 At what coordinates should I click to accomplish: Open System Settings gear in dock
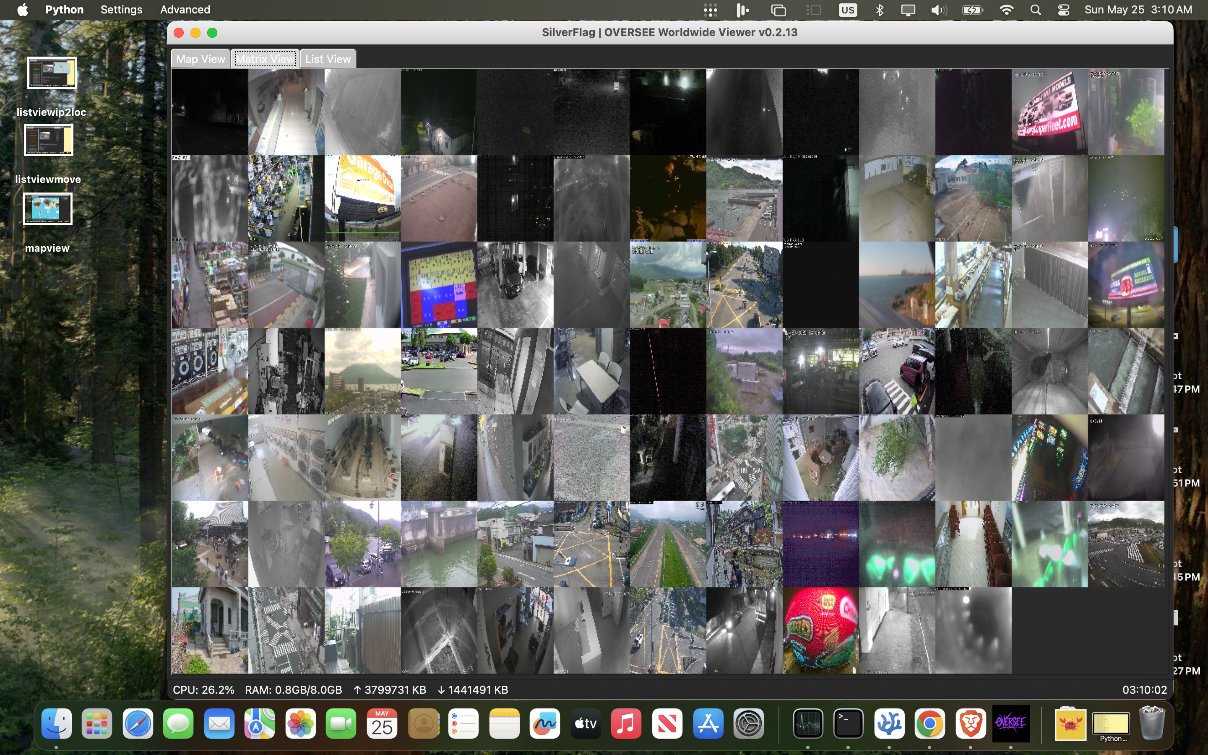click(748, 724)
